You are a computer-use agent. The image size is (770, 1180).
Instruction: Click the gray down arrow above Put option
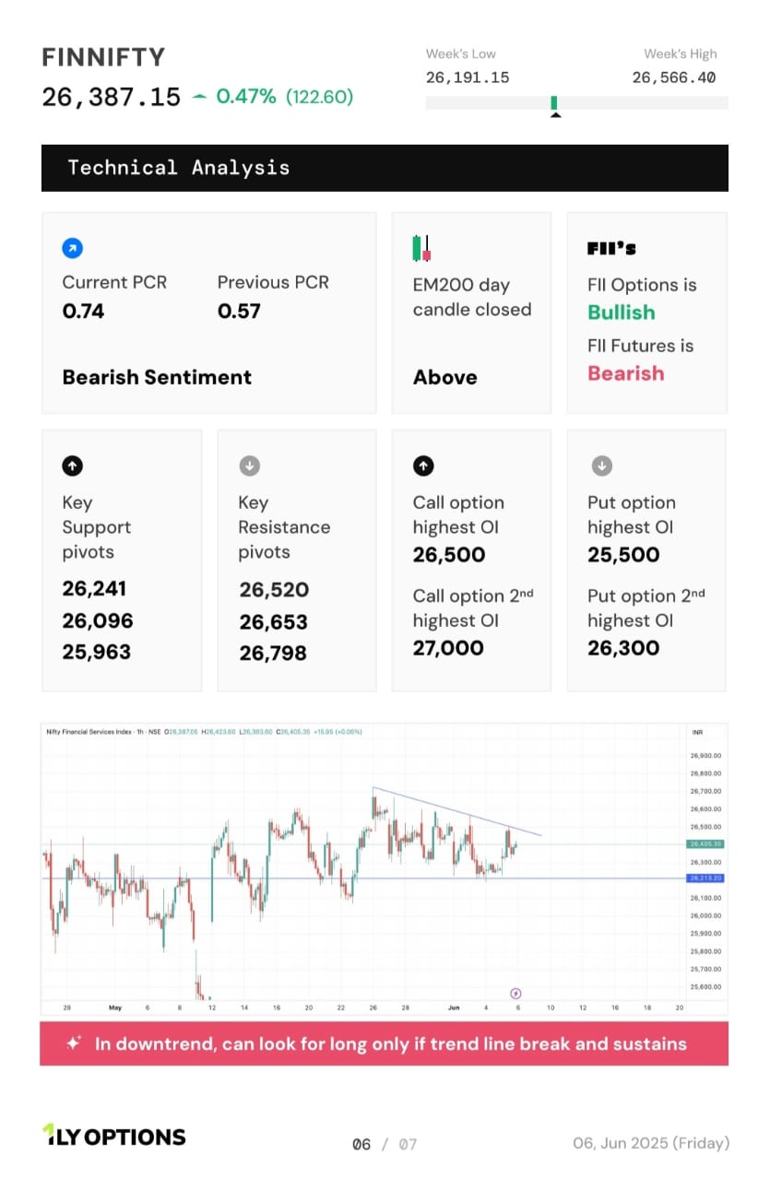[x=601, y=466]
